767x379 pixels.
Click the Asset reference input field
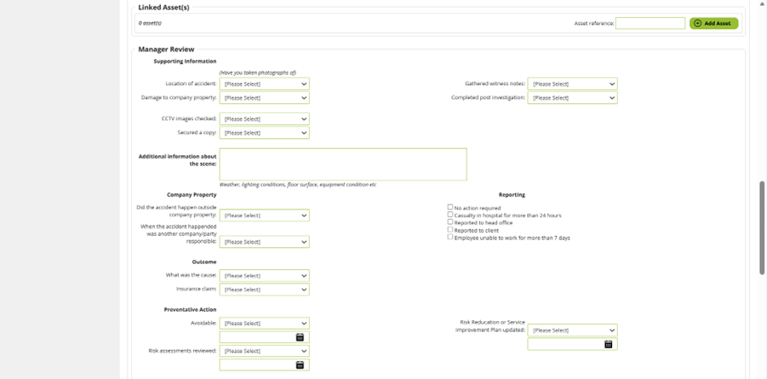pos(650,23)
